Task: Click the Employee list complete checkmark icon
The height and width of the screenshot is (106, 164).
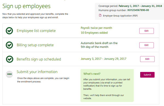Action: 9,31
